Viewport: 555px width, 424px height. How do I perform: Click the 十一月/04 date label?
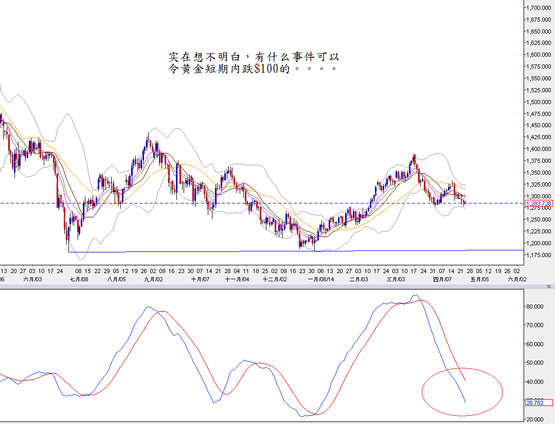click(x=237, y=279)
